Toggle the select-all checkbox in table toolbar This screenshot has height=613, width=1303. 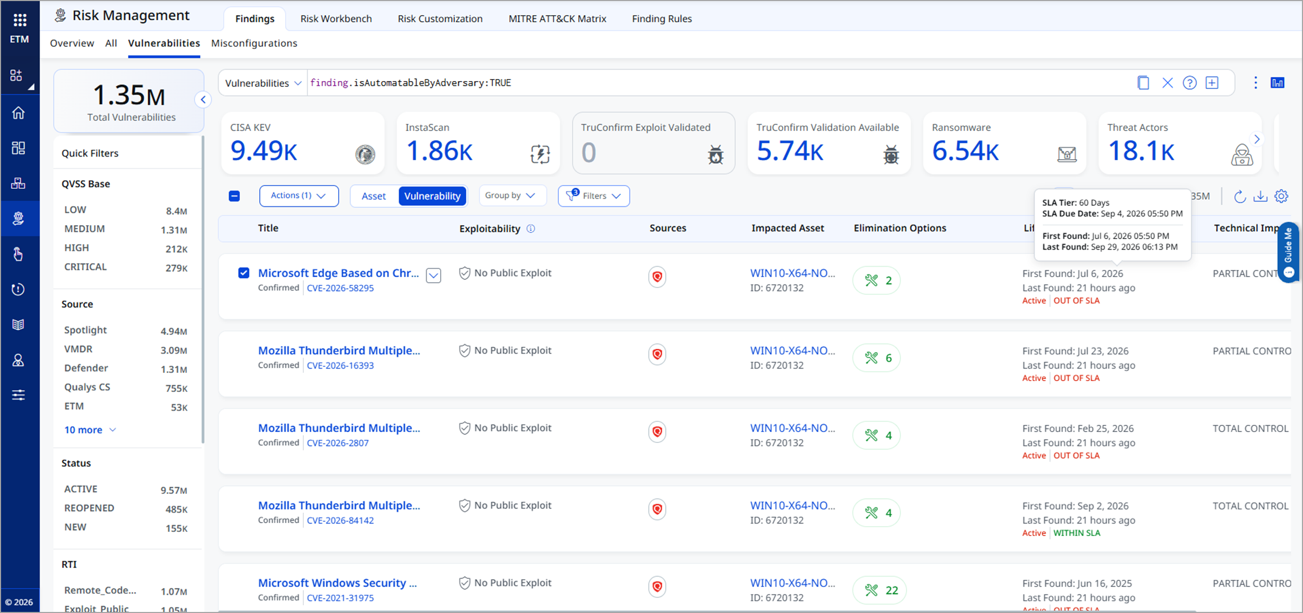coord(234,196)
